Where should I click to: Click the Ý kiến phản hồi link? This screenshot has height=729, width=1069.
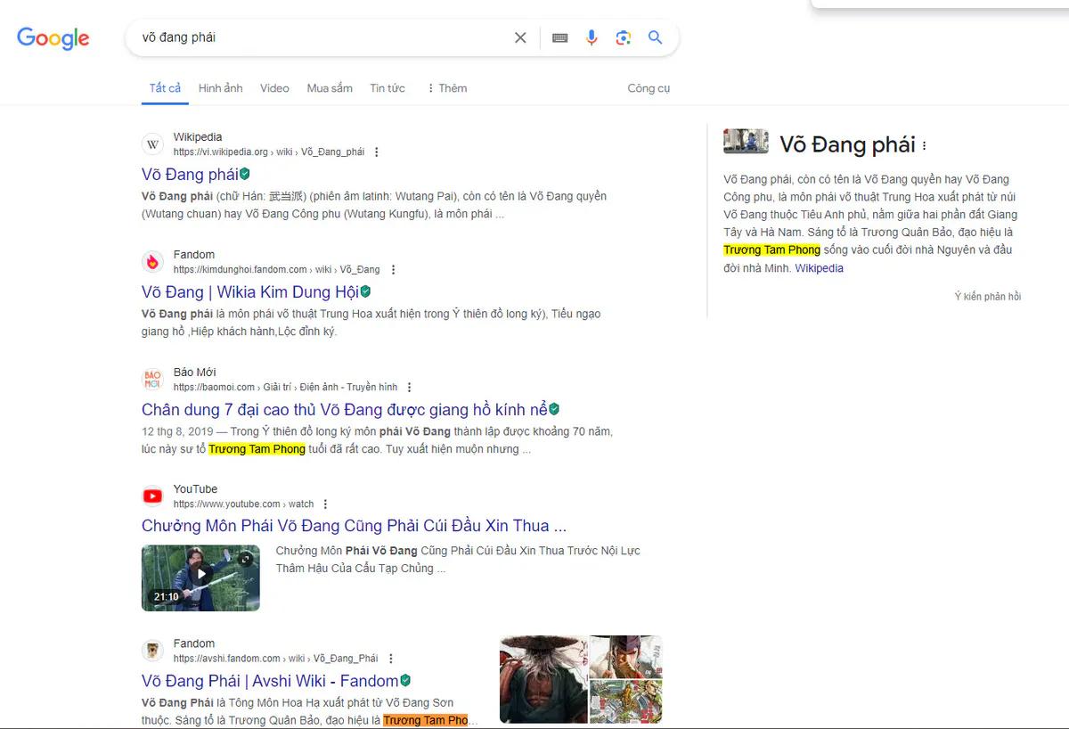point(988,297)
